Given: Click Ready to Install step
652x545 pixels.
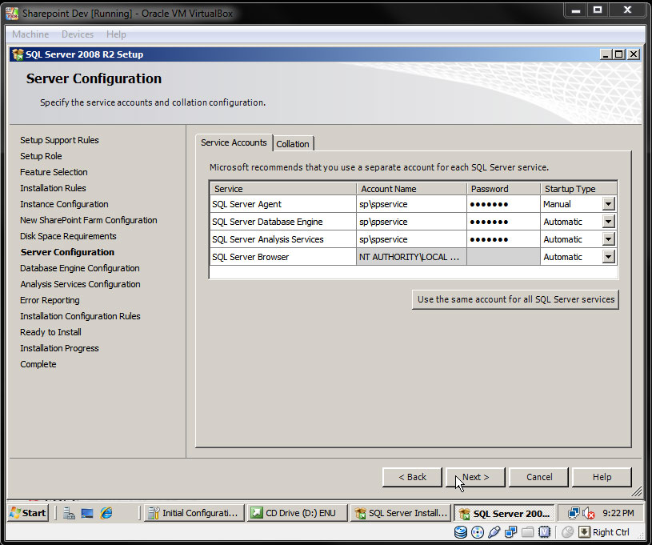Looking at the screenshot, I should pyautogui.click(x=50, y=332).
